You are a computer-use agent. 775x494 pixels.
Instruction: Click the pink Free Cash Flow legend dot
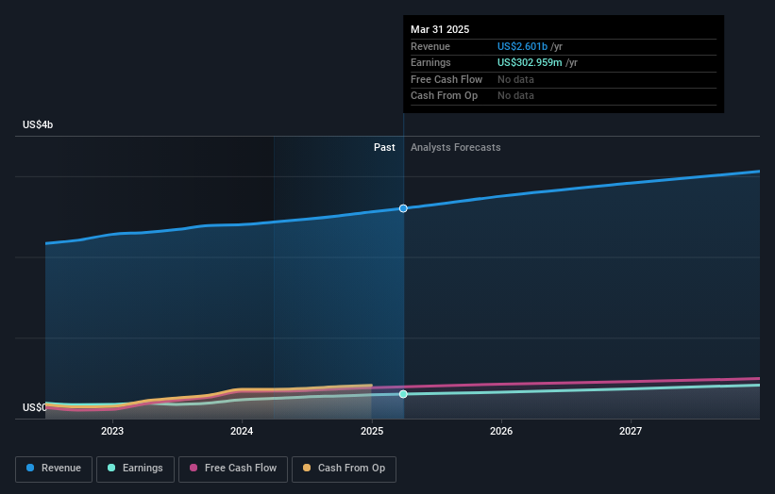[194, 468]
